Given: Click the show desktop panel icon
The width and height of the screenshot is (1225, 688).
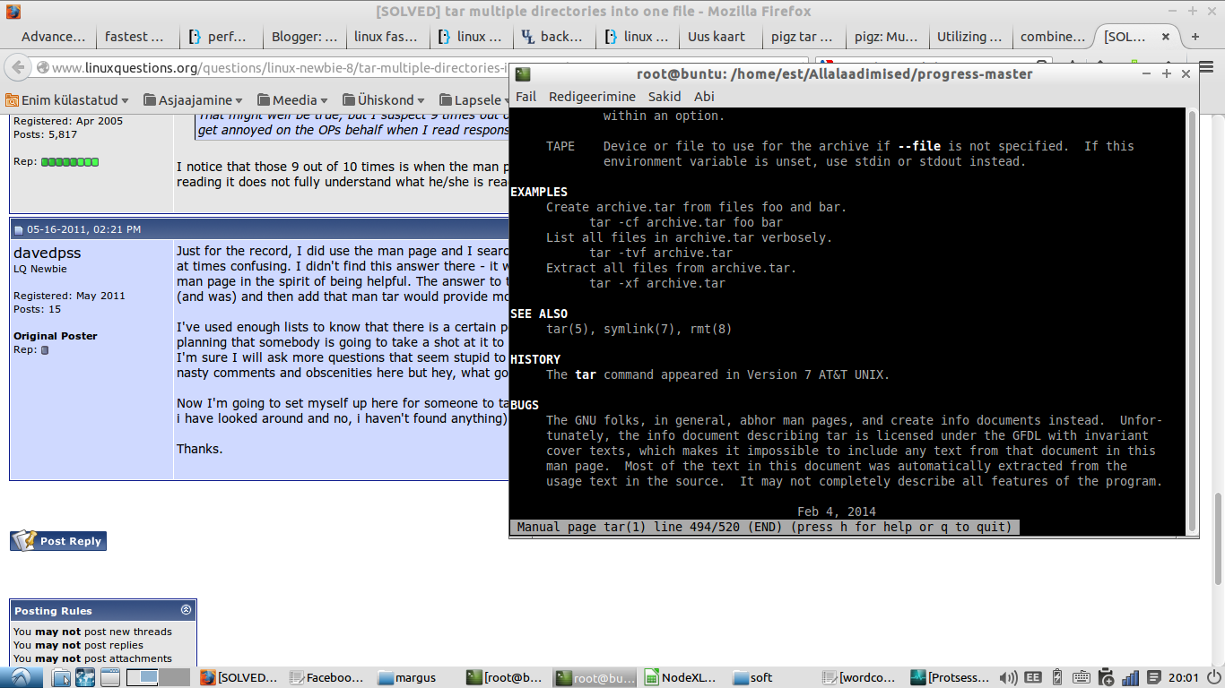Looking at the screenshot, I should click(109, 677).
